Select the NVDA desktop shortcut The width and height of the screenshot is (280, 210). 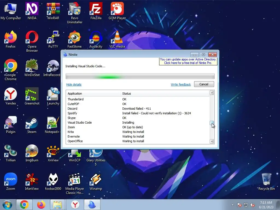coord(32,11)
